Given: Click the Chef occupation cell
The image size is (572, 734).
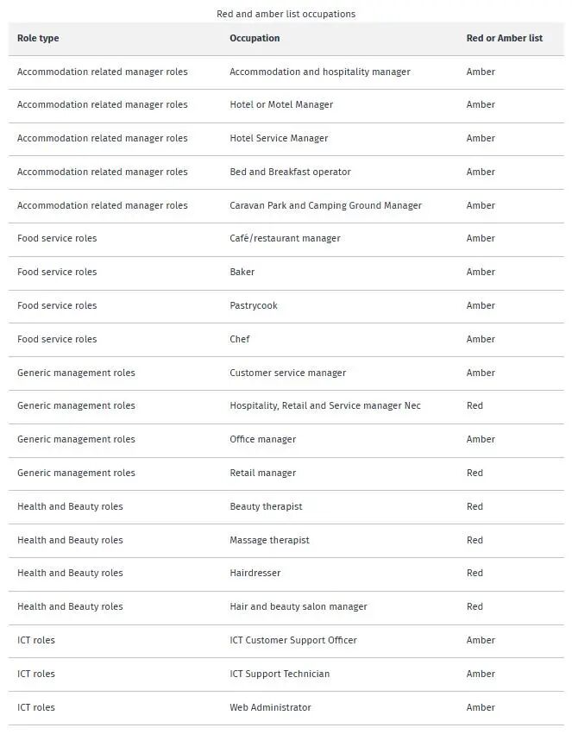Looking at the screenshot, I should coord(239,339).
